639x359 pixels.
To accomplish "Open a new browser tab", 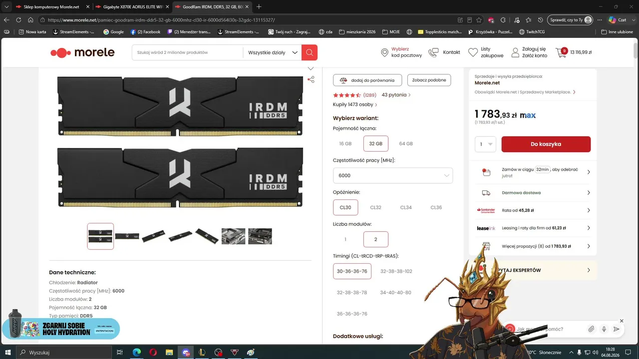I will (x=259, y=7).
